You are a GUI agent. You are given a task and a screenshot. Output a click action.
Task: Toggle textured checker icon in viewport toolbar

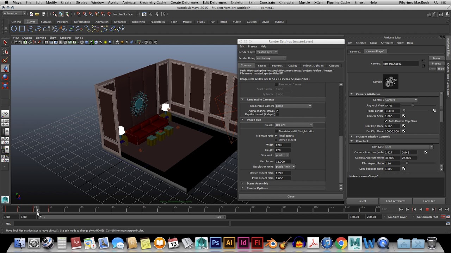pos(100,42)
